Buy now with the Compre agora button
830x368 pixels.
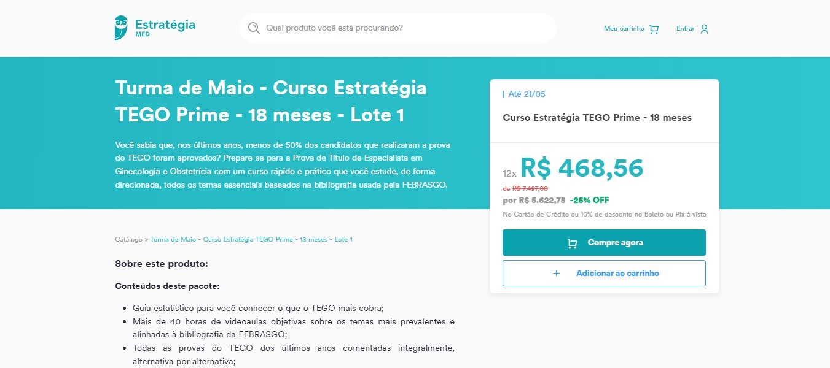(604, 242)
